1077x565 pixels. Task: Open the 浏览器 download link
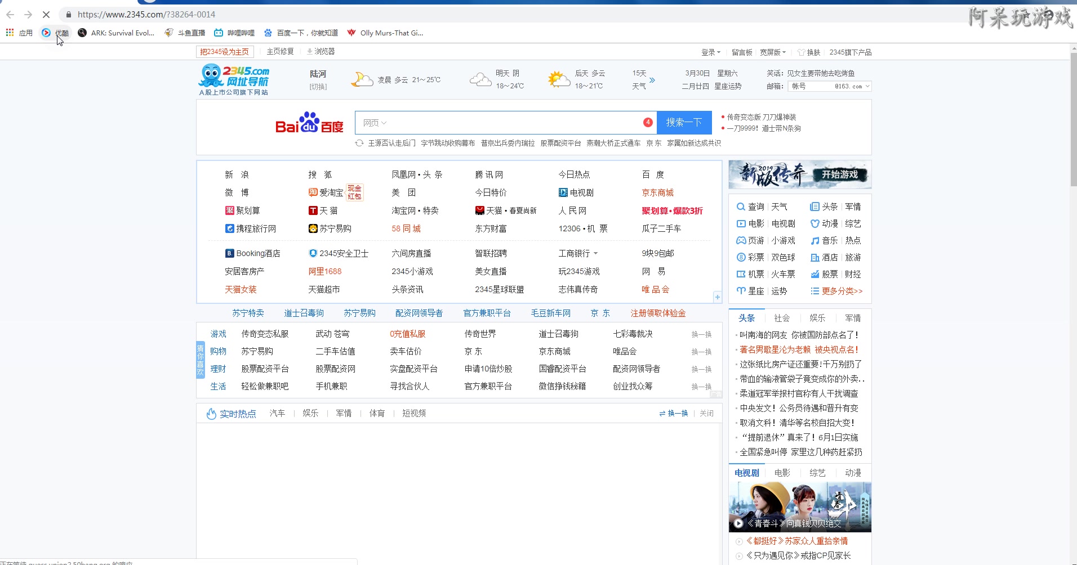coord(321,51)
